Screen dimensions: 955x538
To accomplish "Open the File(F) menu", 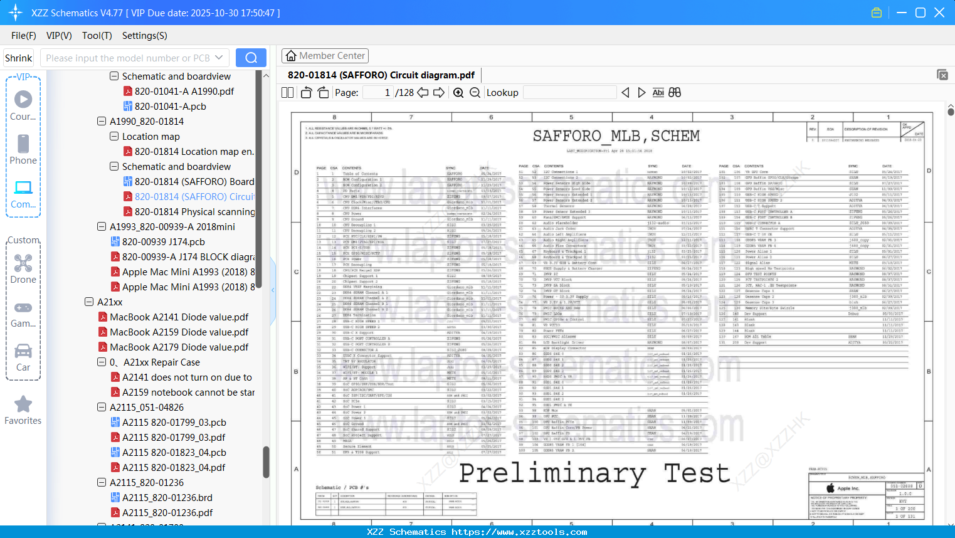I will tap(24, 36).
